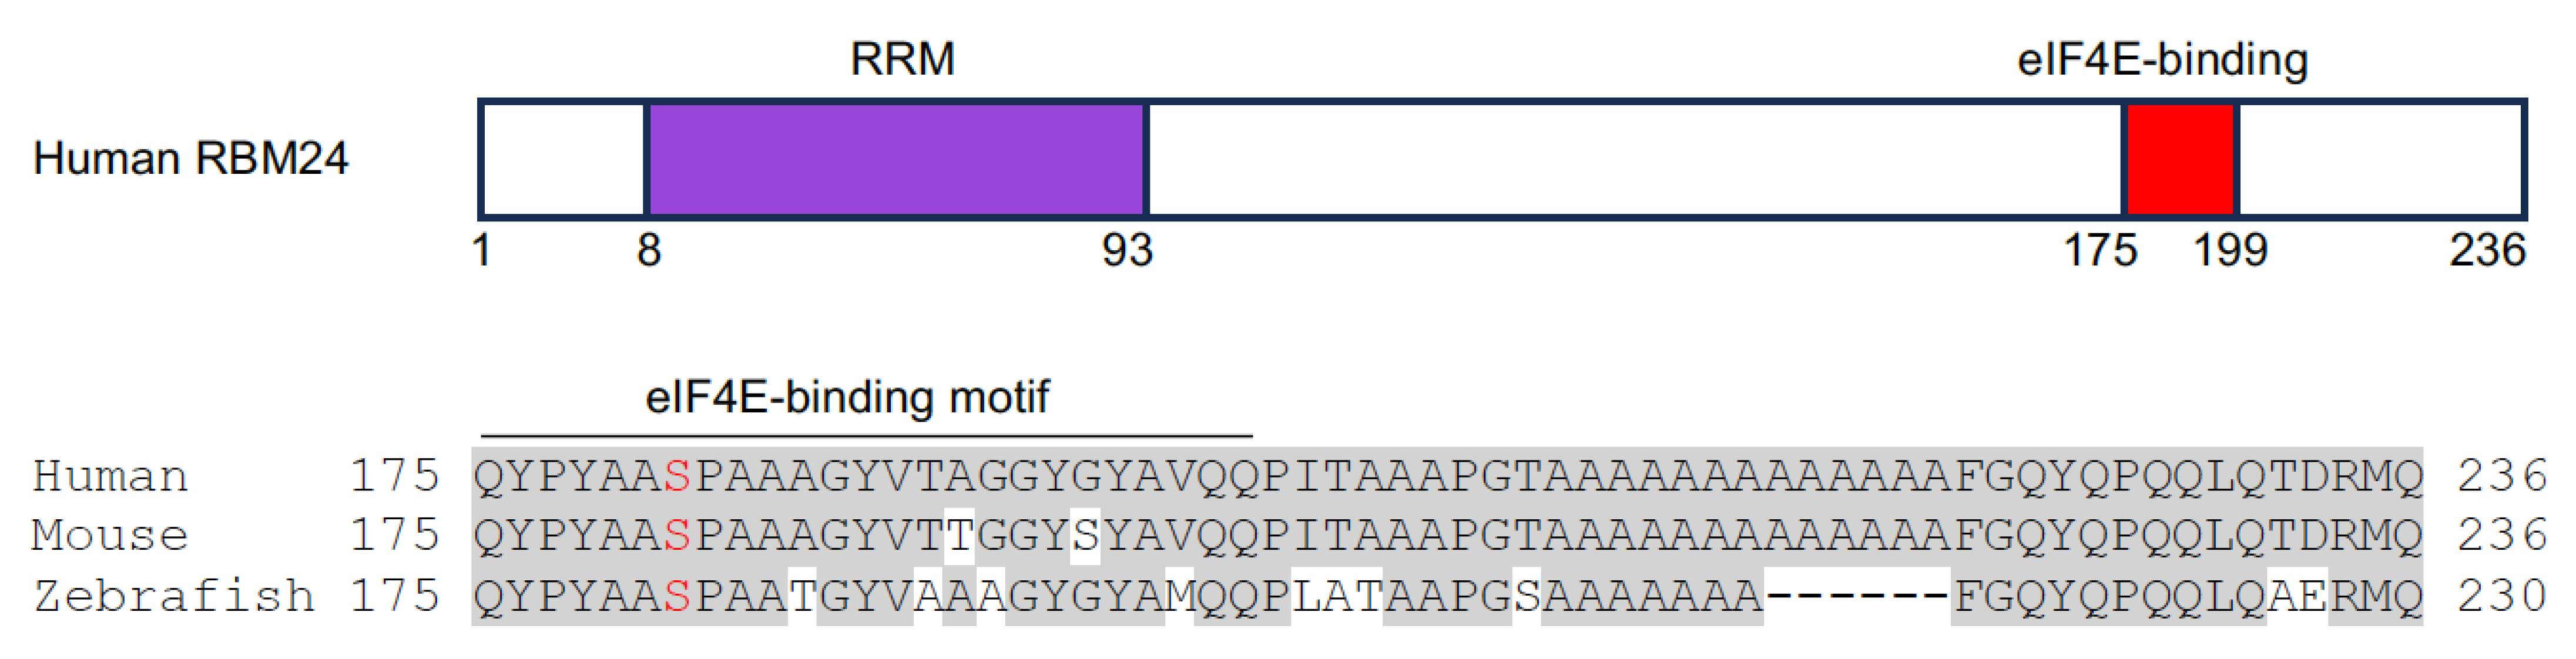Click the "eIF4E-binding" label above the red box

pyautogui.click(x=2162, y=60)
